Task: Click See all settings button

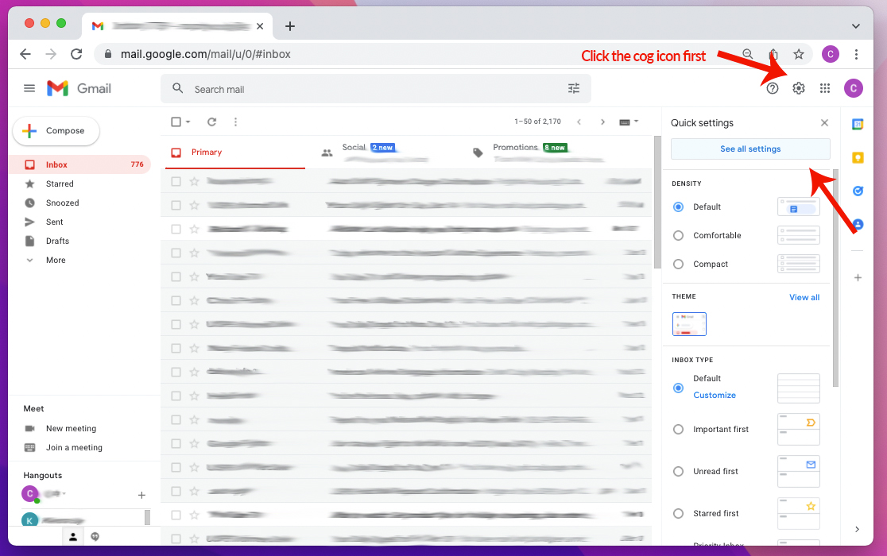Action: [750, 149]
